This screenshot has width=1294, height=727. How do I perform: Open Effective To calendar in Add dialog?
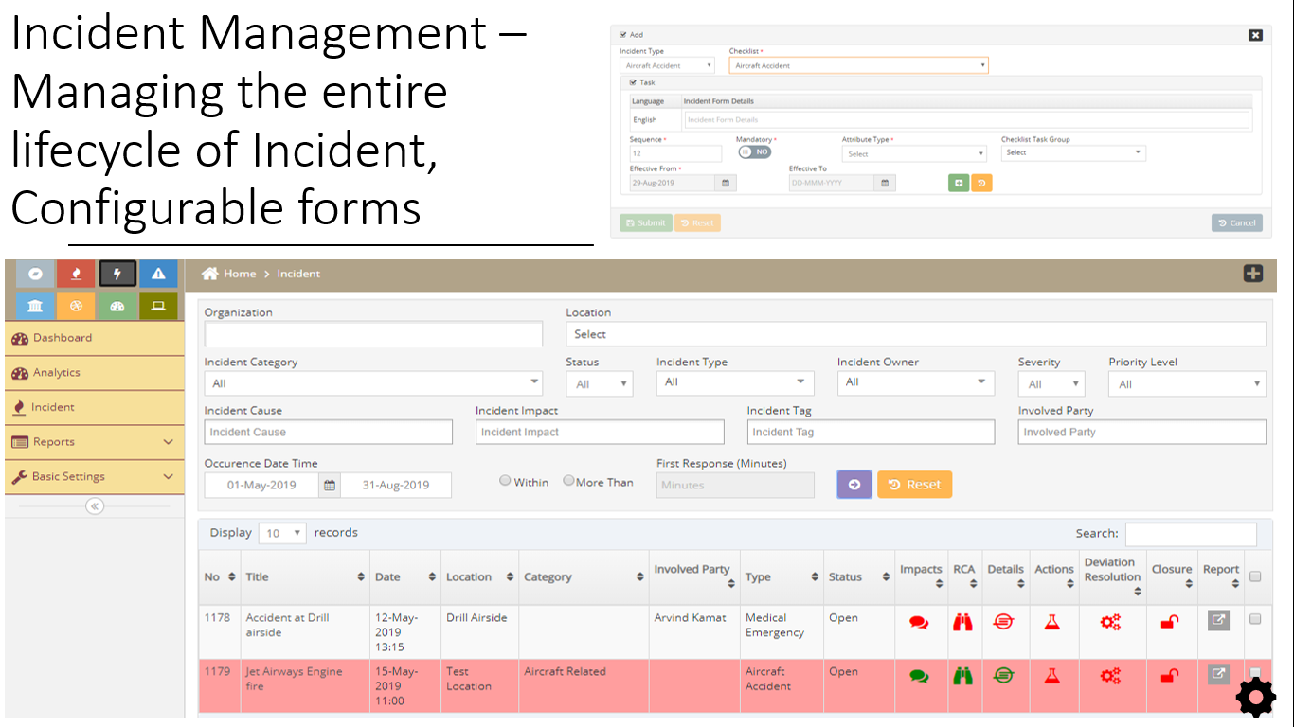(884, 184)
